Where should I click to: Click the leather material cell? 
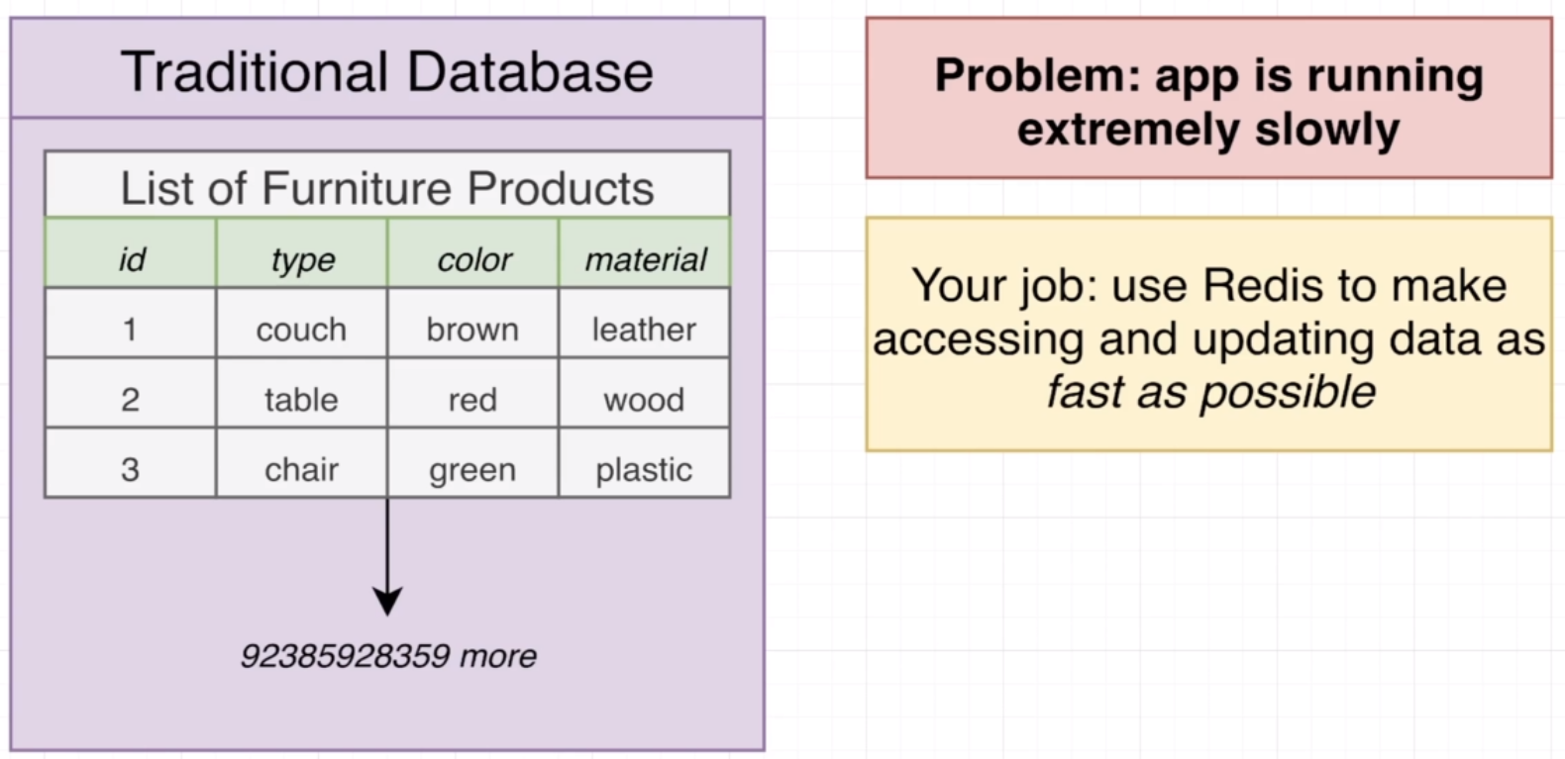[x=644, y=329]
